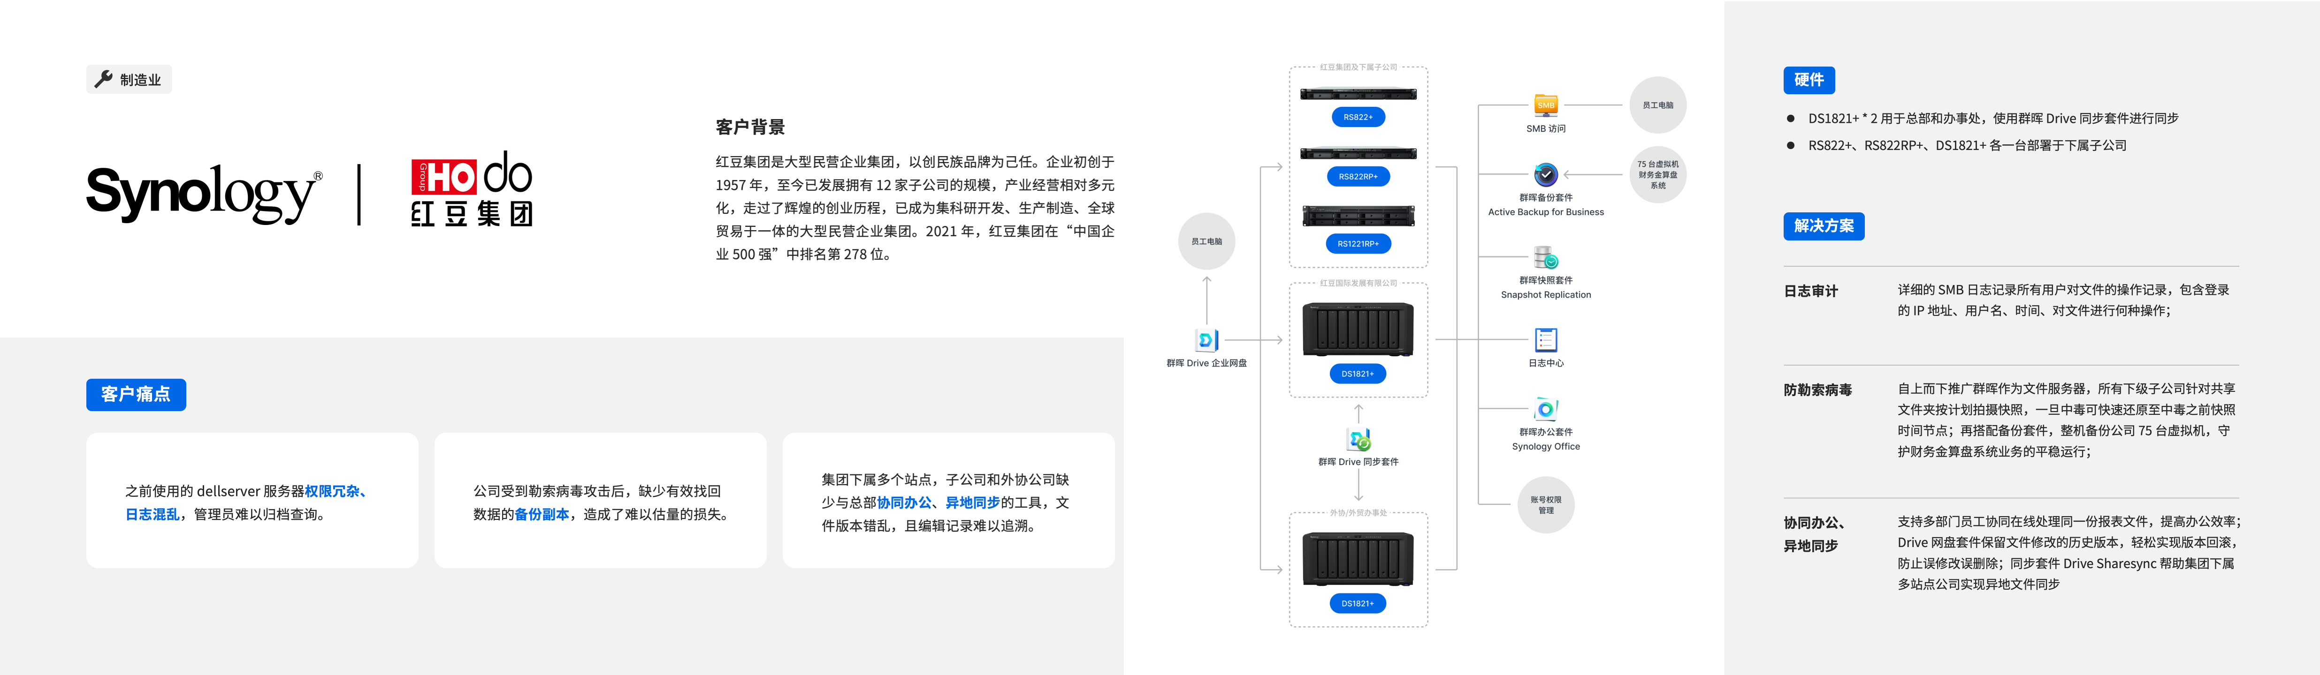
Task: Click the RS822RP+ blue label
Action: coord(1358,176)
